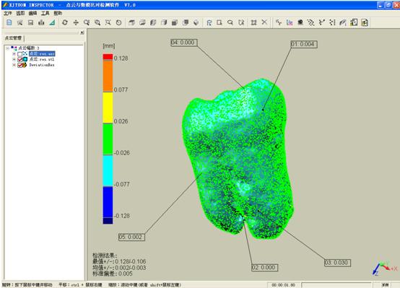Open the 帮助 (Help) menu

coord(58,13)
